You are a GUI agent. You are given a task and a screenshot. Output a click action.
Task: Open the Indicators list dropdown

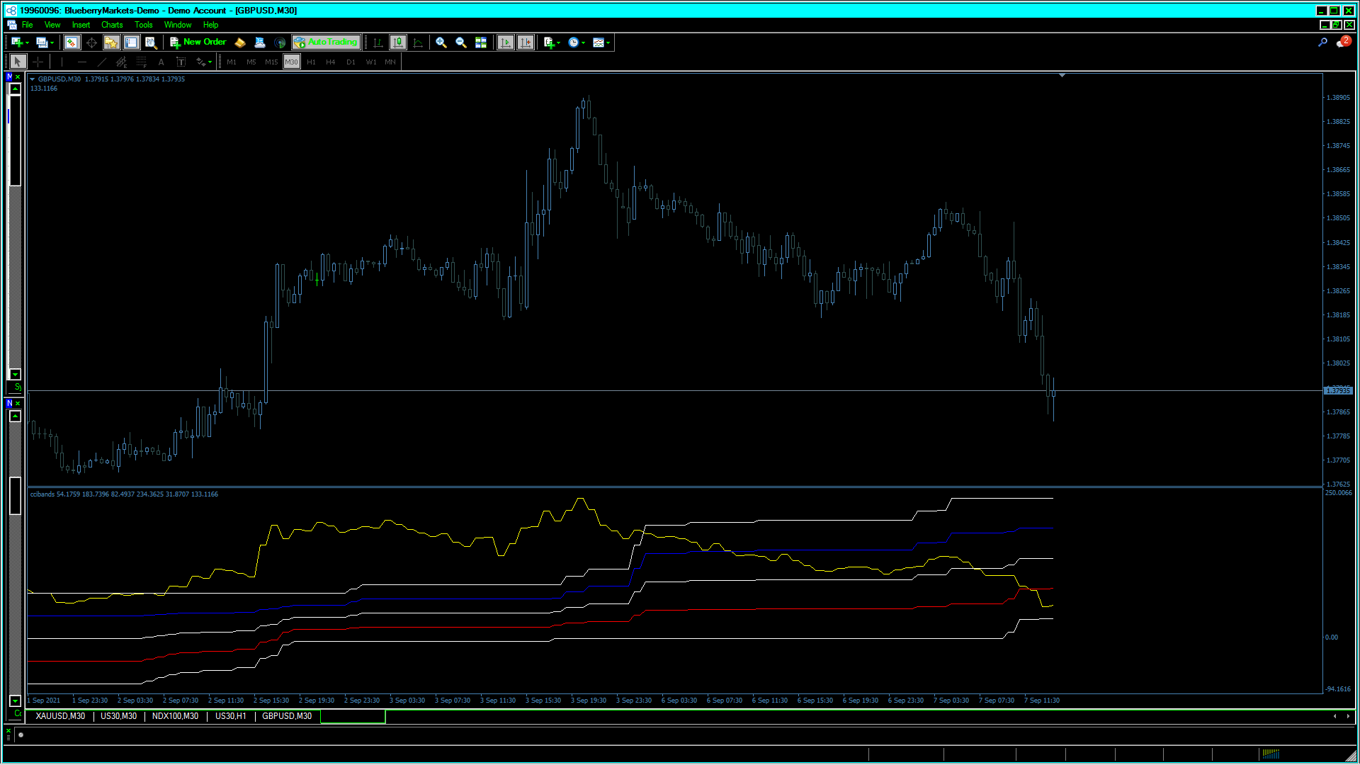pos(552,42)
